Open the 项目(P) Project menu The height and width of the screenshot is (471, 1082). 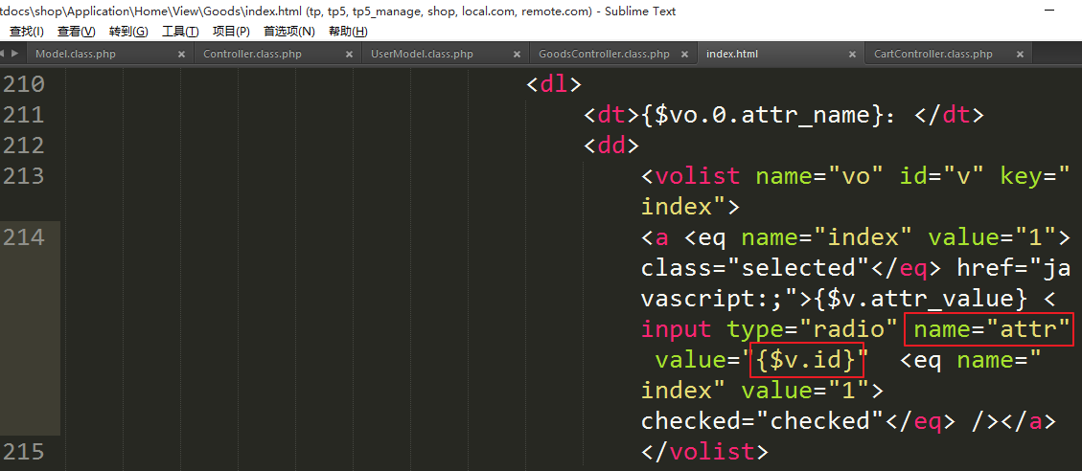(x=231, y=32)
